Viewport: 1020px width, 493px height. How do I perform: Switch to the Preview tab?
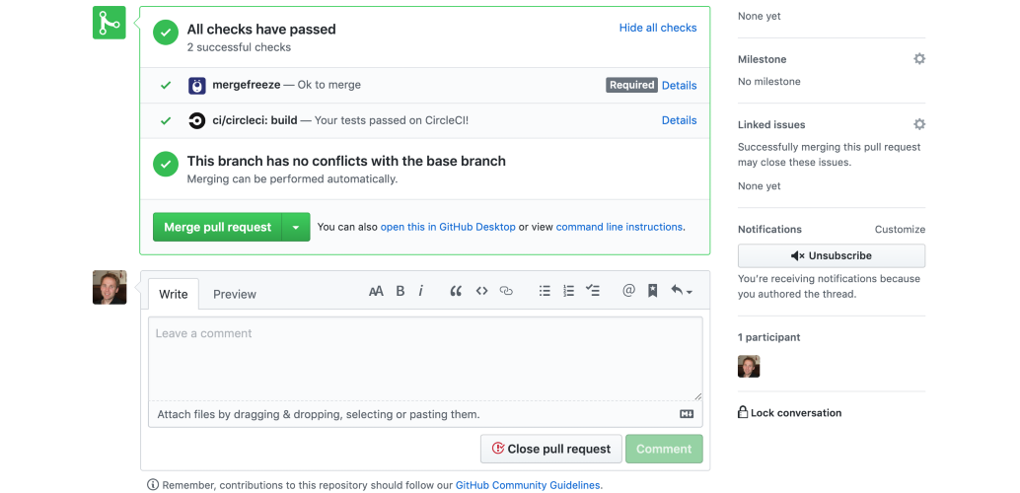235,294
